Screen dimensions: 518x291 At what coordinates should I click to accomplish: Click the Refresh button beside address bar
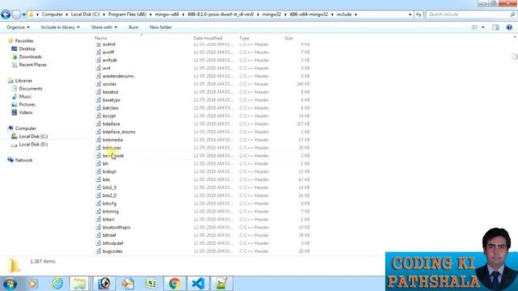click(418, 15)
